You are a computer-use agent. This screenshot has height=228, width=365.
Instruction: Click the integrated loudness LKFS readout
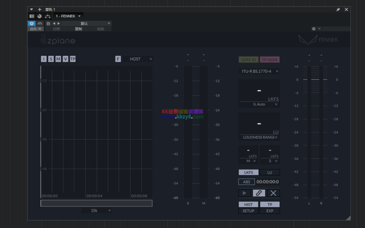tap(259, 91)
